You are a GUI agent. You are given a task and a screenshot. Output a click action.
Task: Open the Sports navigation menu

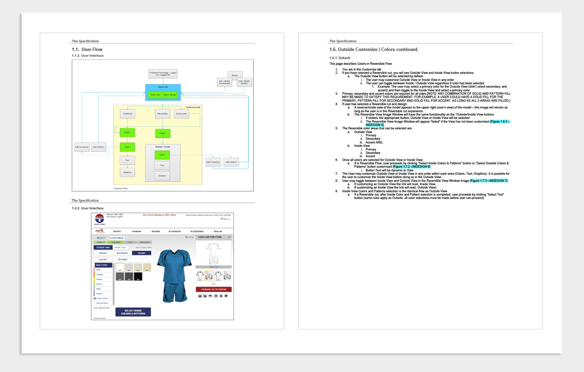click(117, 231)
